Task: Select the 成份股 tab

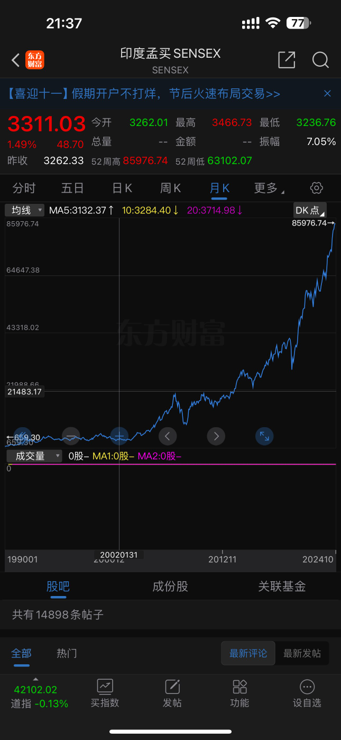Action: (x=170, y=586)
